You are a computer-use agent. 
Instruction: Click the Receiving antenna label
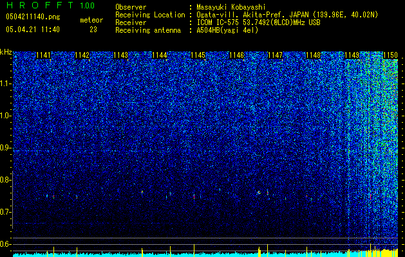coord(148,30)
